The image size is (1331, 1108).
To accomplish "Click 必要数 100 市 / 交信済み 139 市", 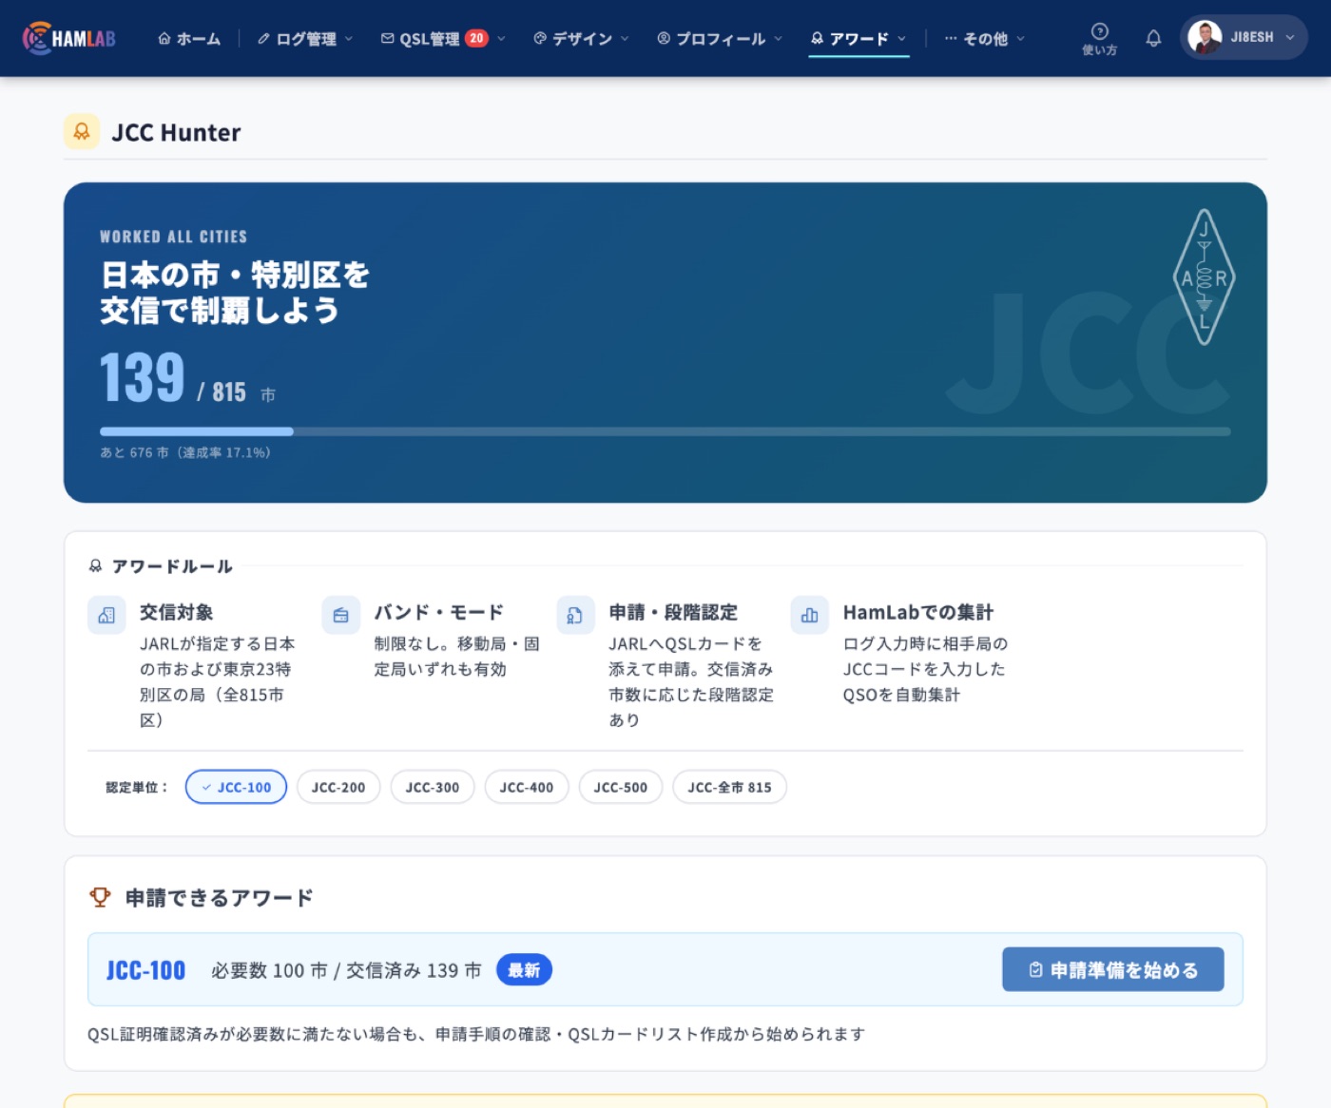I will pos(346,970).
